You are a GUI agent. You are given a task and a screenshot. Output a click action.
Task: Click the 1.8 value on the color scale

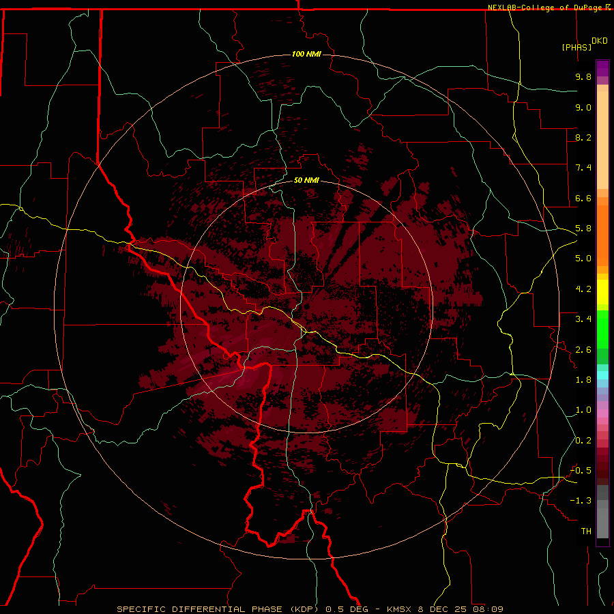click(x=583, y=380)
